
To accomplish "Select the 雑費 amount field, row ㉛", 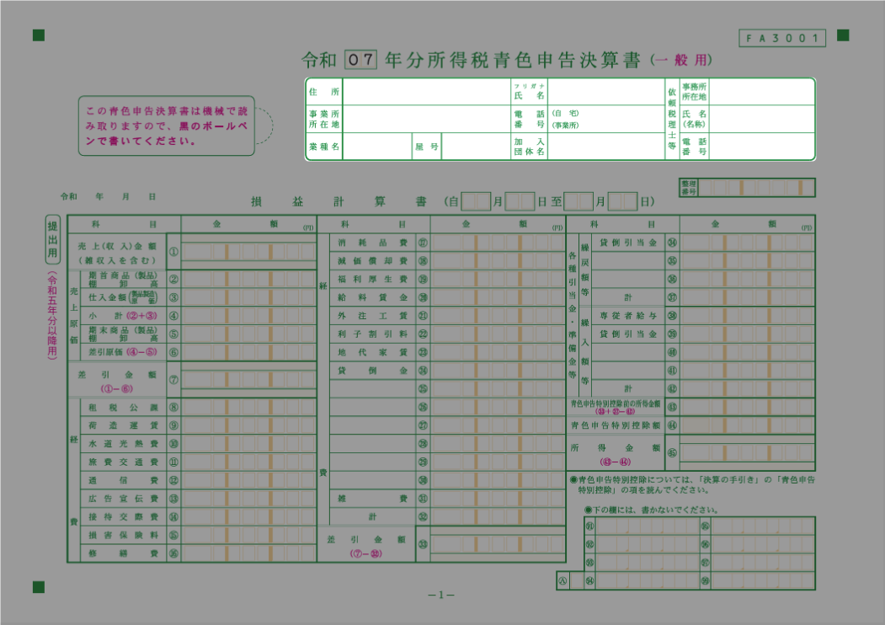I will pos(499,499).
